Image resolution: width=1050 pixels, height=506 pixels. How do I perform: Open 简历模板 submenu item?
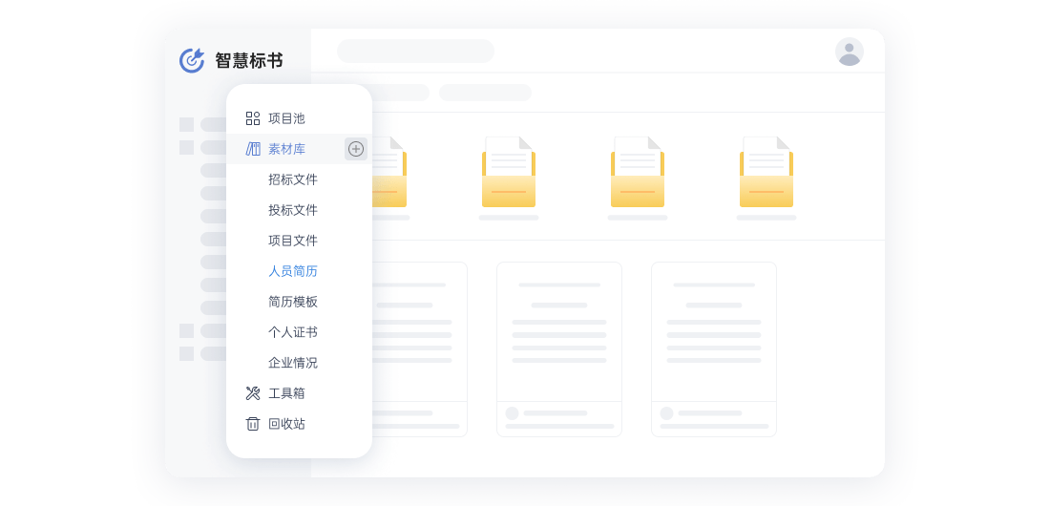[x=293, y=302]
